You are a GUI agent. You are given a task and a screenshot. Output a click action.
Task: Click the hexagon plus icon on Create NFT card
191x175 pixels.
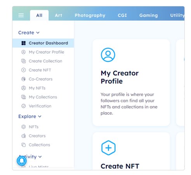pyautogui.click(x=108, y=148)
